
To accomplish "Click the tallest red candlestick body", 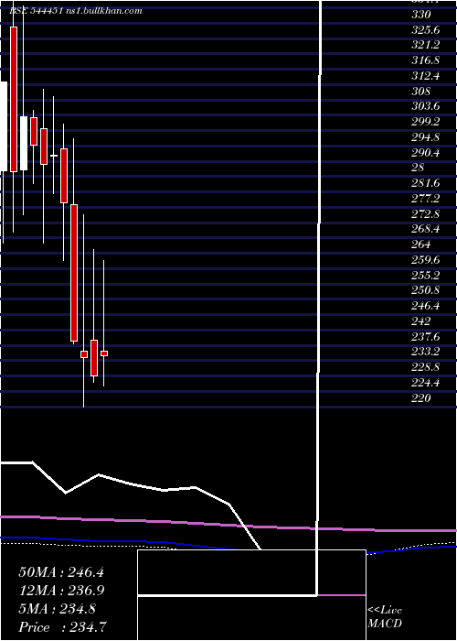I will tap(14, 99).
